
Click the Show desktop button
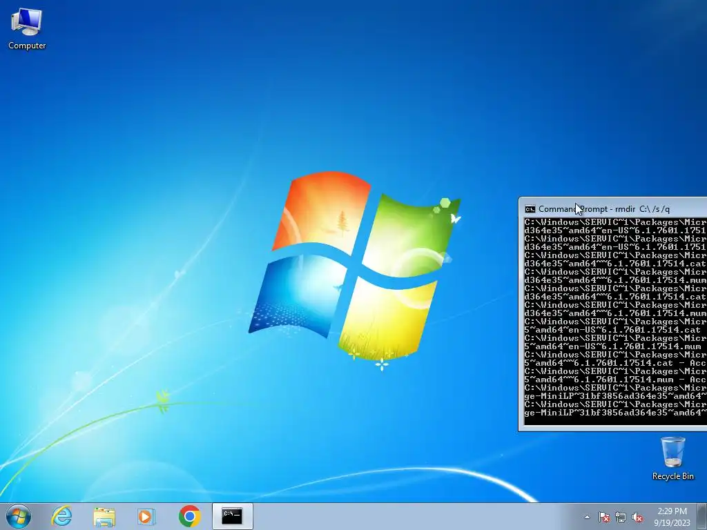tap(702, 516)
